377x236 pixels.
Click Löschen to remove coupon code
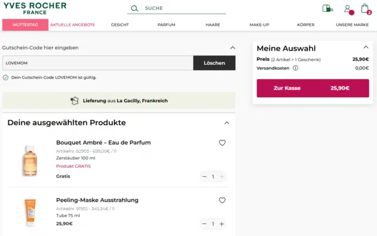pyautogui.click(x=214, y=63)
